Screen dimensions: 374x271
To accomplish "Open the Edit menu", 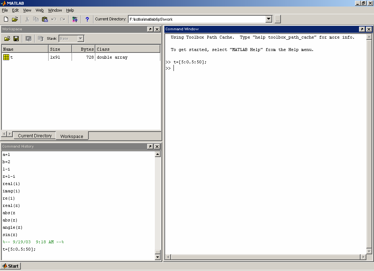I will [x=15, y=10].
